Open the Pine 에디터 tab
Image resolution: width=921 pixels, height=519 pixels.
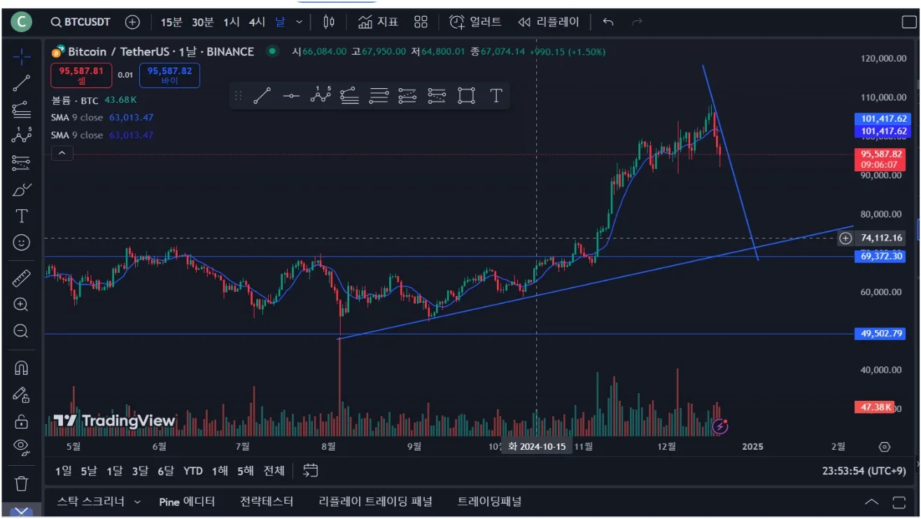[x=187, y=502]
